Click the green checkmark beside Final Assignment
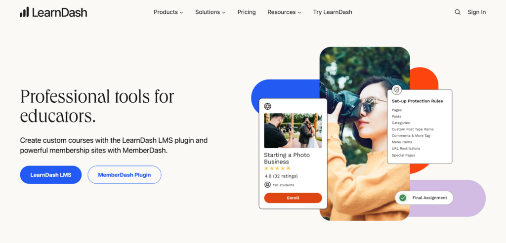Viewport: 506px width, 243px height. coord(402,198)
